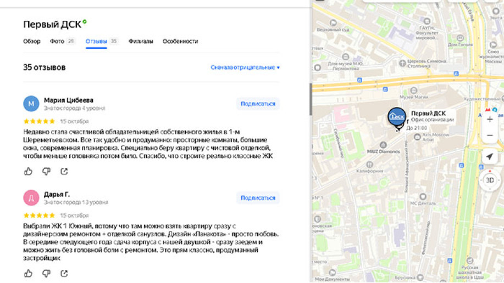Select the Отзывы tab
This screenshot has height=283, width=504.
tap(101, 41)
